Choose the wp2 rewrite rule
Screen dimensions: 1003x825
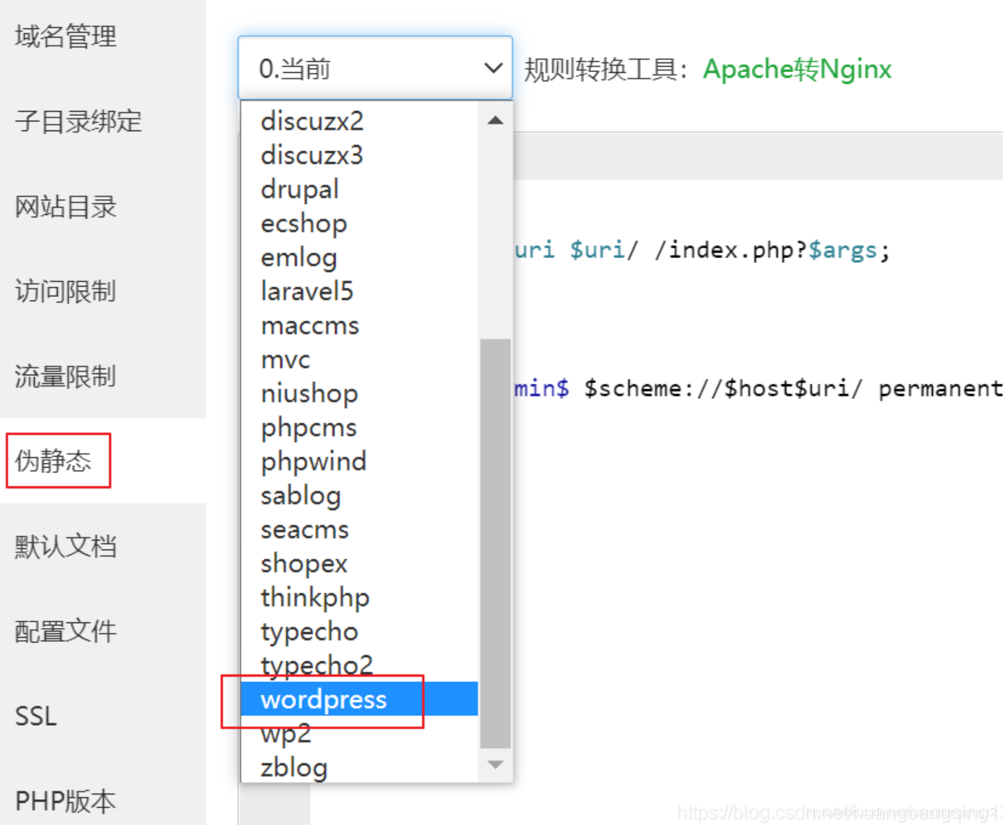click(359, 733)
